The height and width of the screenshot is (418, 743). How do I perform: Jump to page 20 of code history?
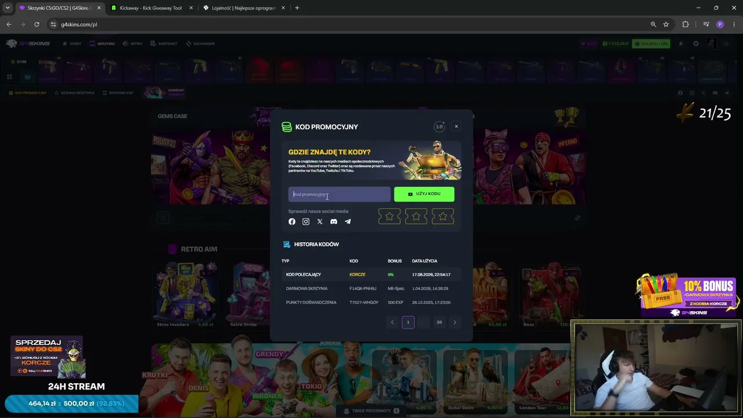(x=439, y=322)
